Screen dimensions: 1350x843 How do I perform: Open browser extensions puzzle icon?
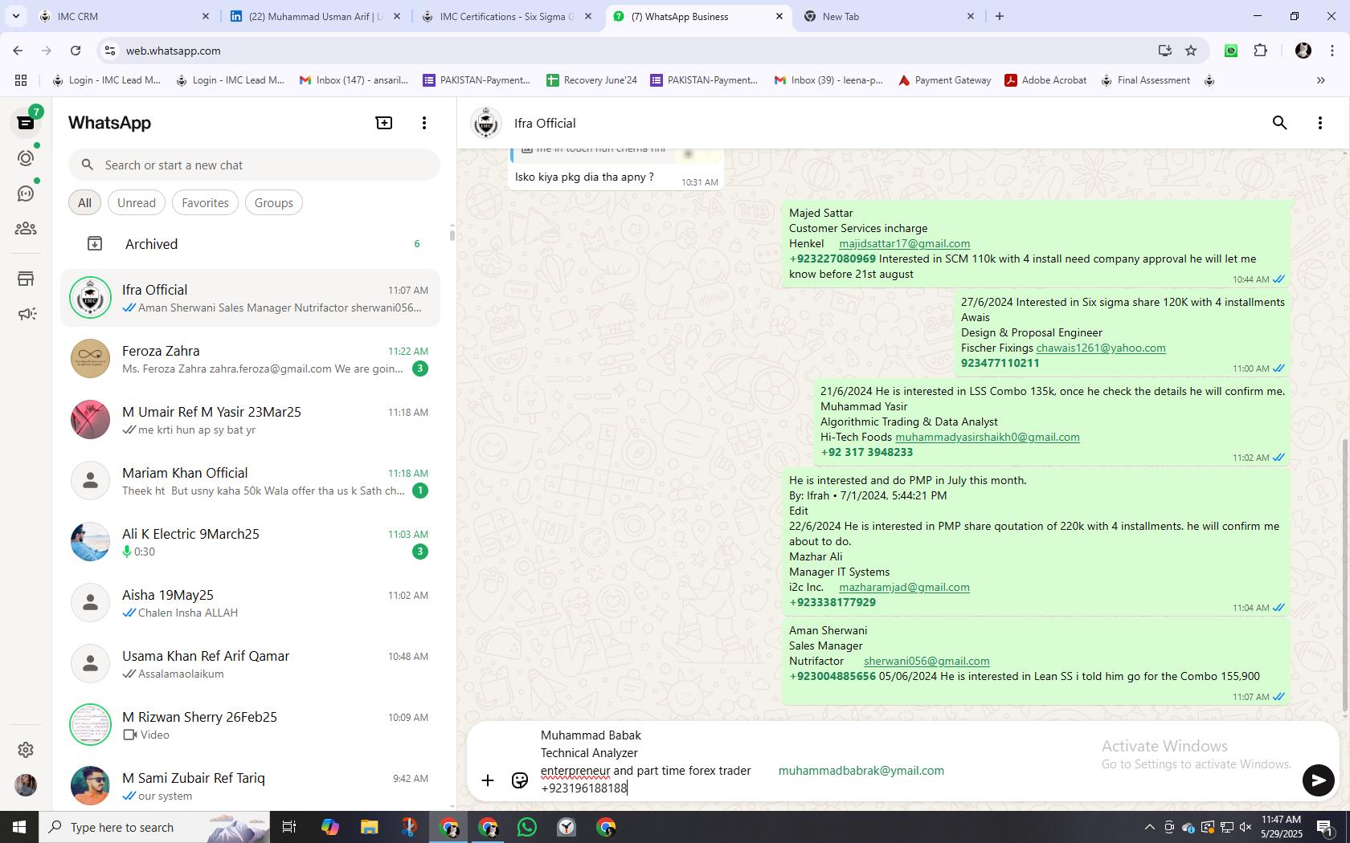1260,51
